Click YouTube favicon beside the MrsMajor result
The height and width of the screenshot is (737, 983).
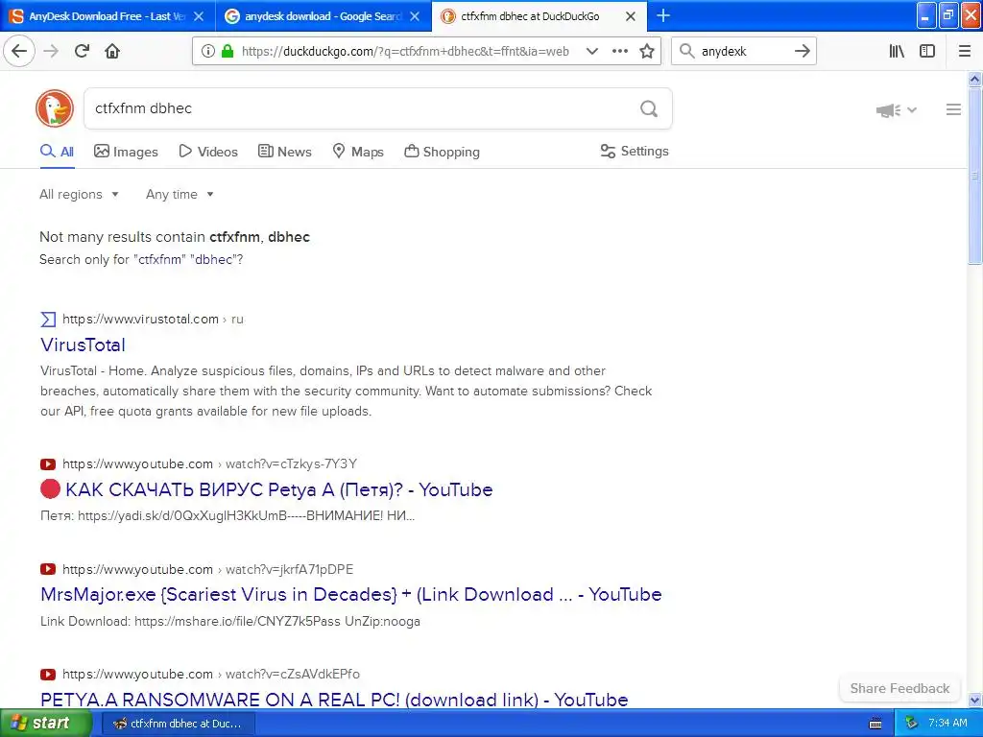pos(48,569)
